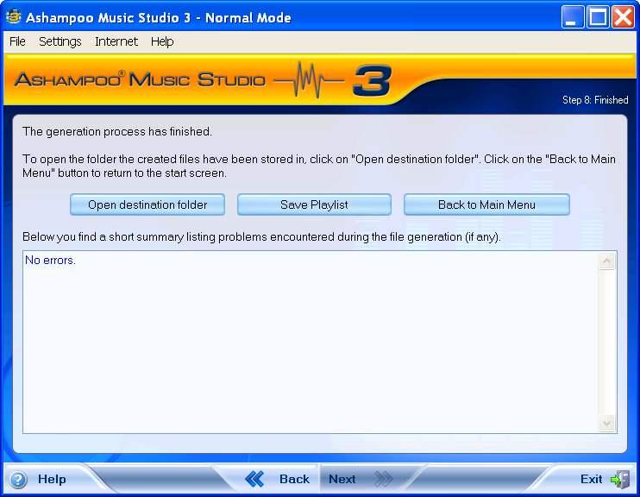Open the File menu
This screenshot has width=640, height=497.
[17, 41]
